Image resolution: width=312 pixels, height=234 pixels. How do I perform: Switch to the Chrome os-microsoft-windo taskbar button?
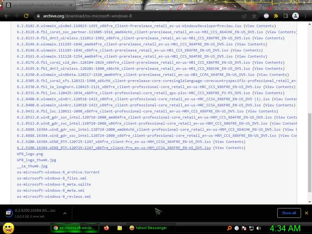click(75, 228)
